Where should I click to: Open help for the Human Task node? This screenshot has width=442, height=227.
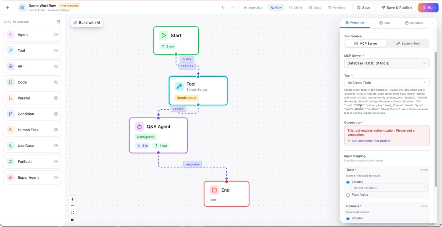tap(56, 130)
